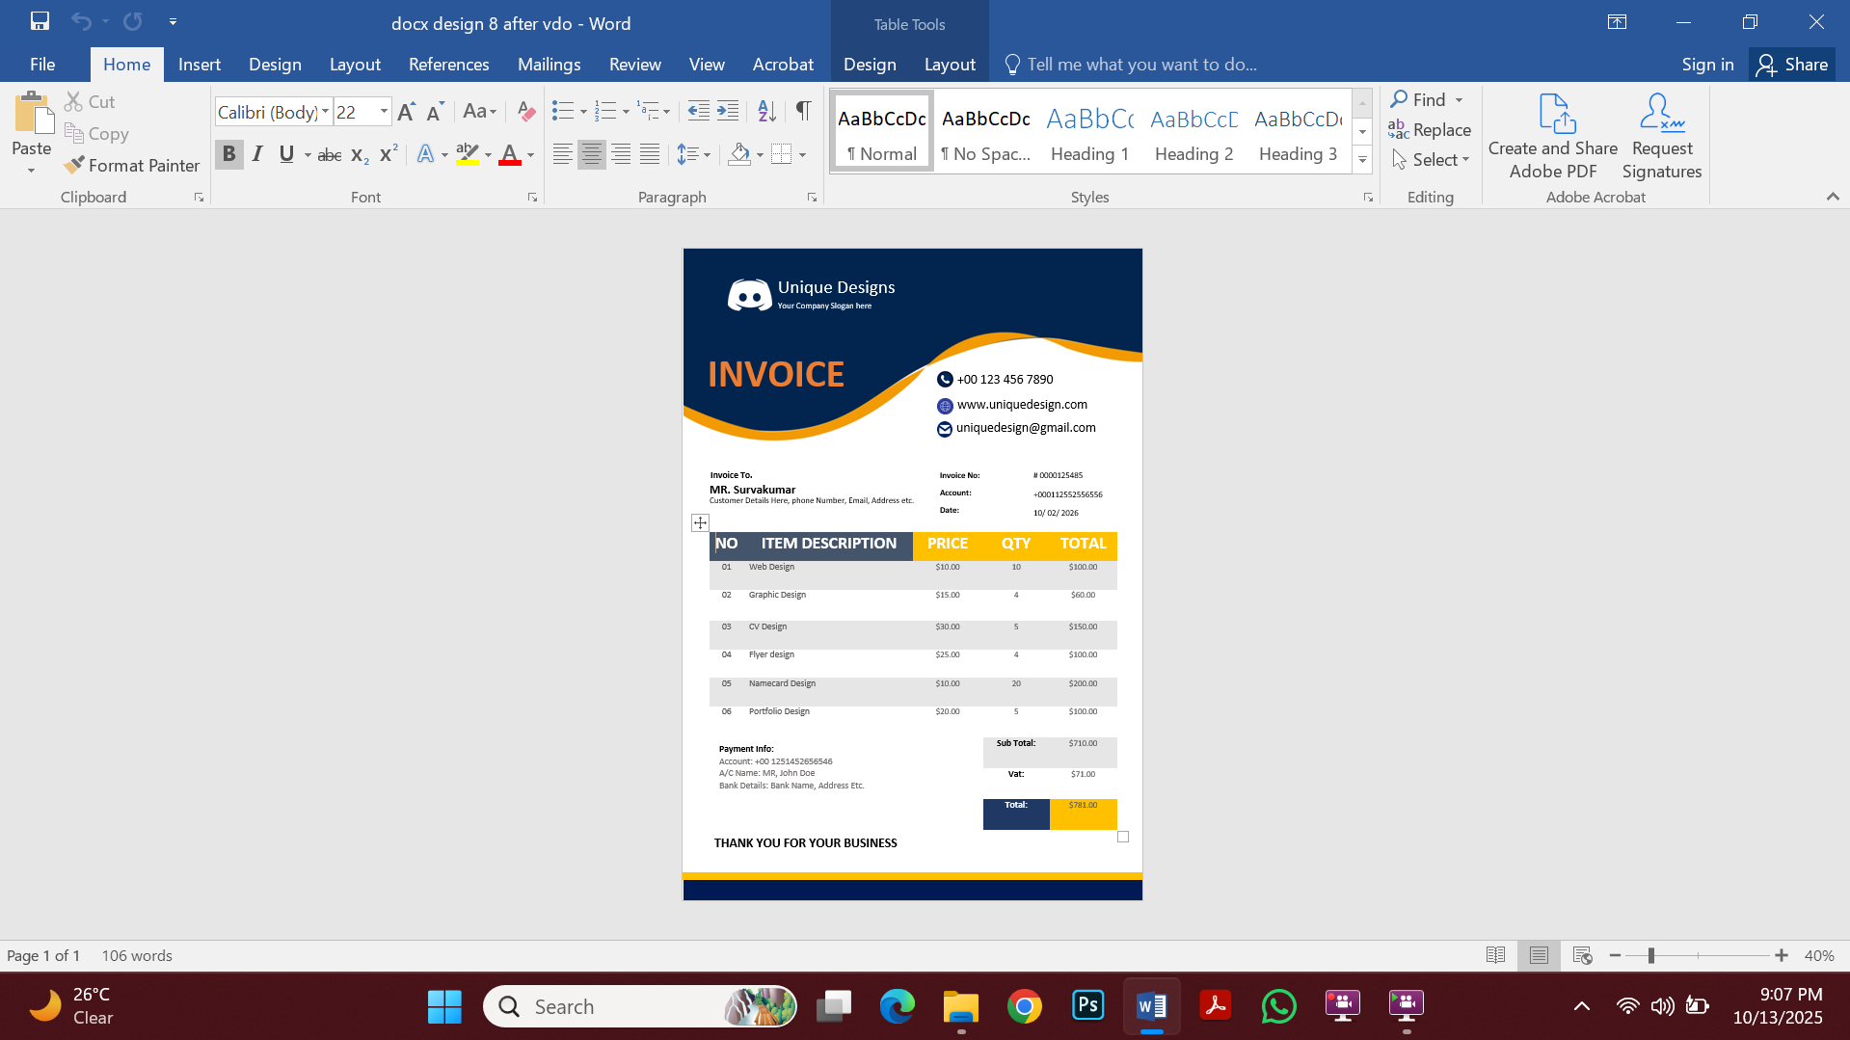This screenshot has width=1850, height=1040.
Task: Apply the Heading 1 style
Action: [x=1088, y=130]
